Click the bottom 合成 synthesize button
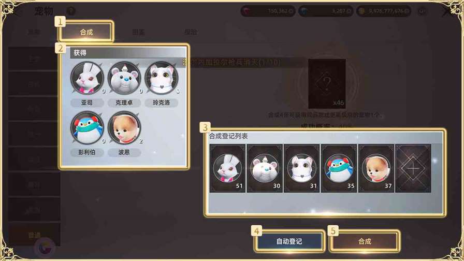 coord(365,241)
